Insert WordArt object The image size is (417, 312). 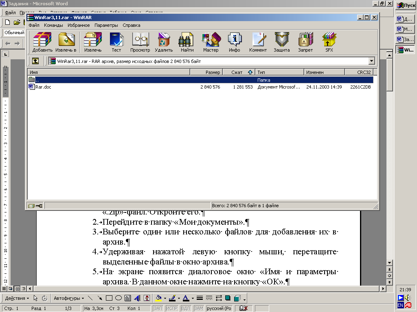(137, 298)
